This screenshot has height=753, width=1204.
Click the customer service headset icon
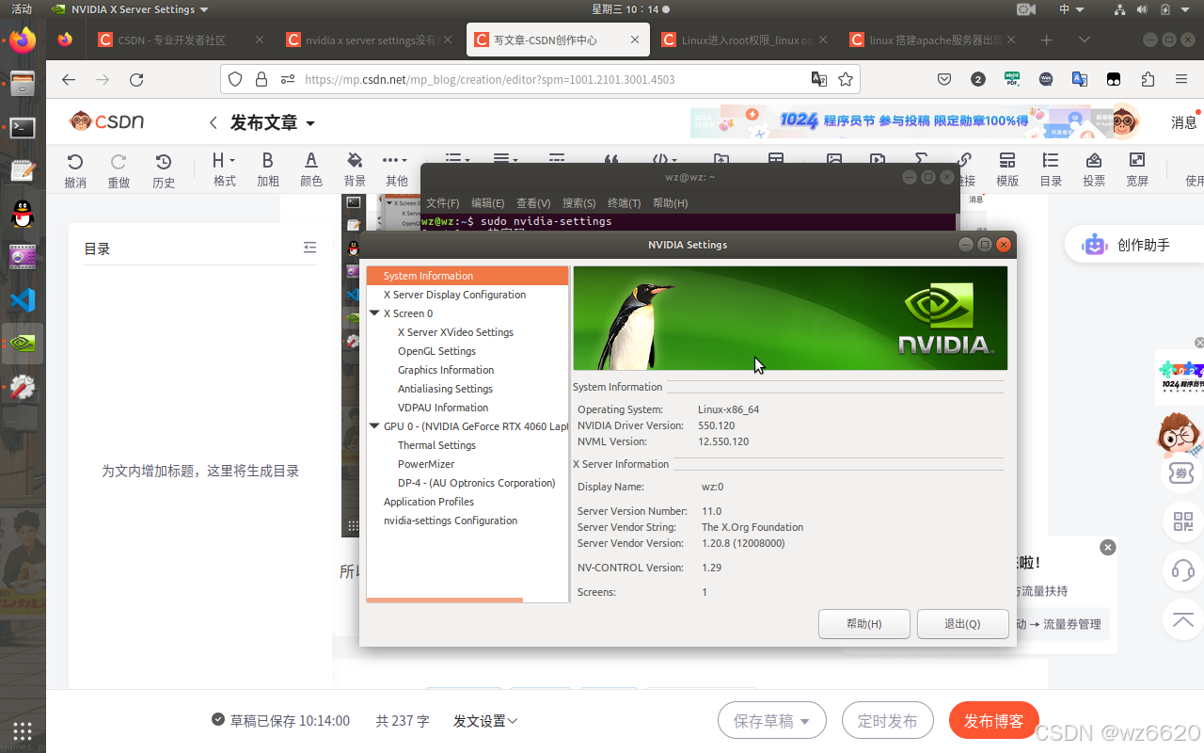(1183, 570)
